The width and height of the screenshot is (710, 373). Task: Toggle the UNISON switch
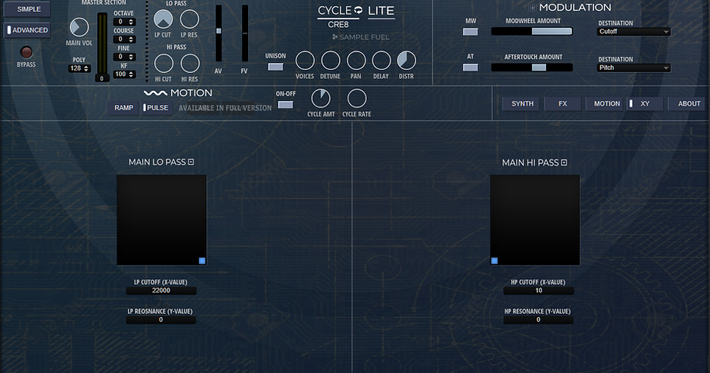(275, 67)
